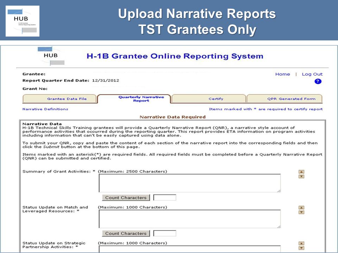Switch to the Grantee Data File tab
The image size is (338, 253).
click(60, 99)
